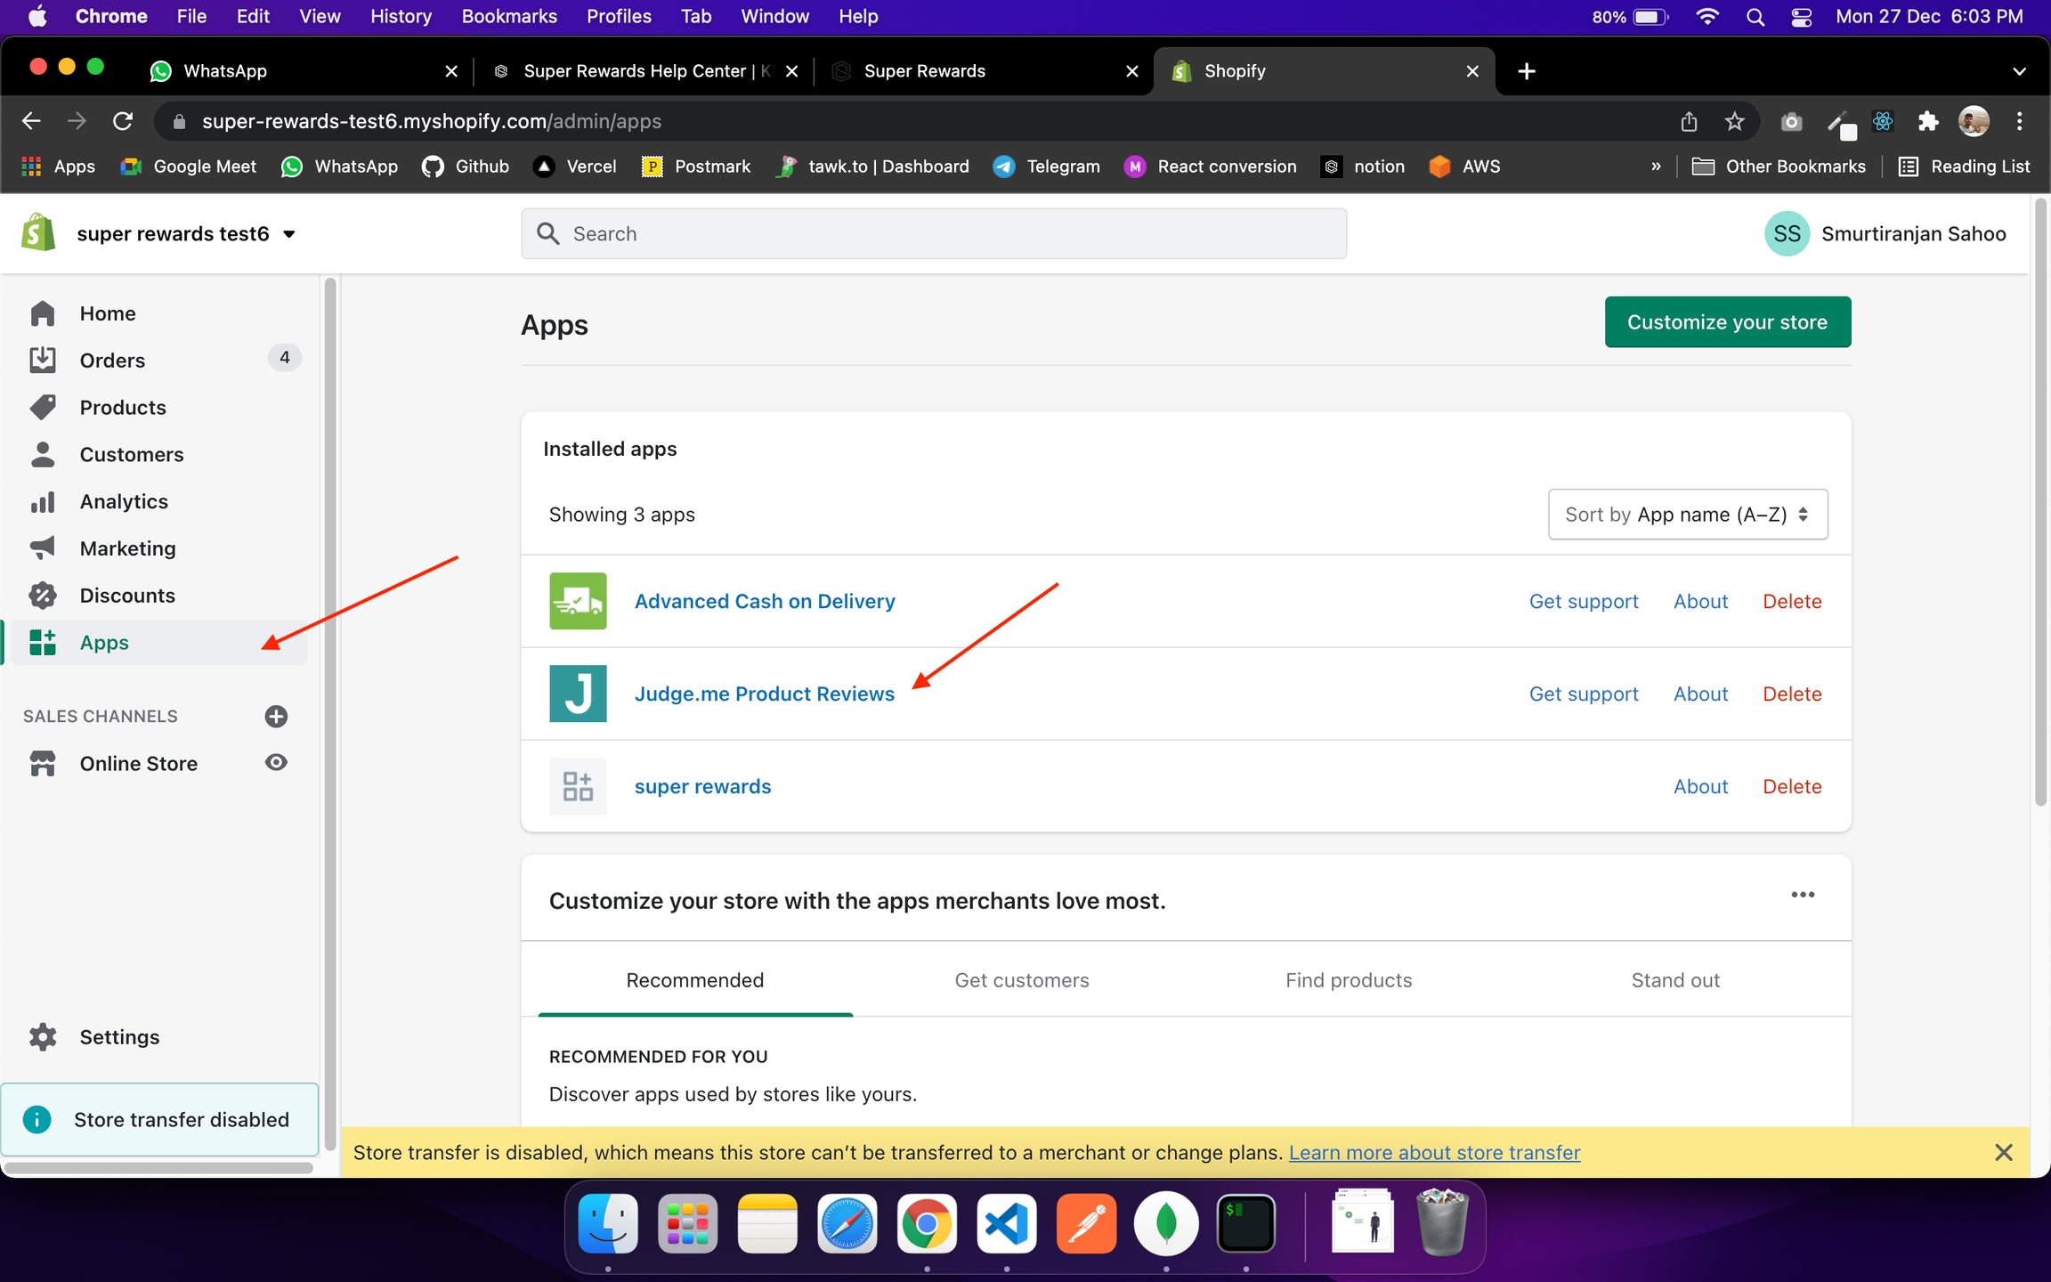Delete the super rewards app
The height and width of the screenshot is (1282, 2051).
[x=1792, y=786]
